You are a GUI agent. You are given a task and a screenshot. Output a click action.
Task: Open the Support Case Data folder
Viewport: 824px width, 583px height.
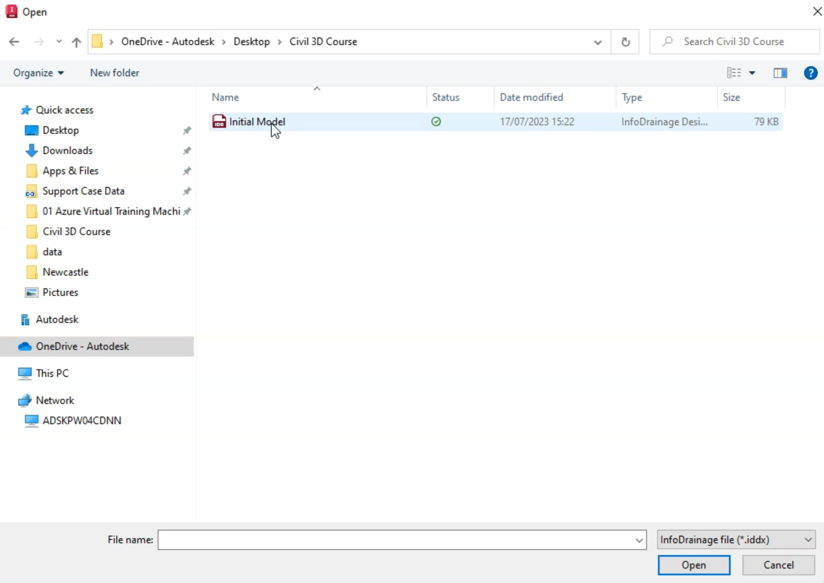point(83,191)
